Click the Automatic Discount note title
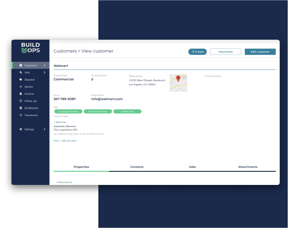The width and height of the screenshot is (291, 228). click(65, 126)
